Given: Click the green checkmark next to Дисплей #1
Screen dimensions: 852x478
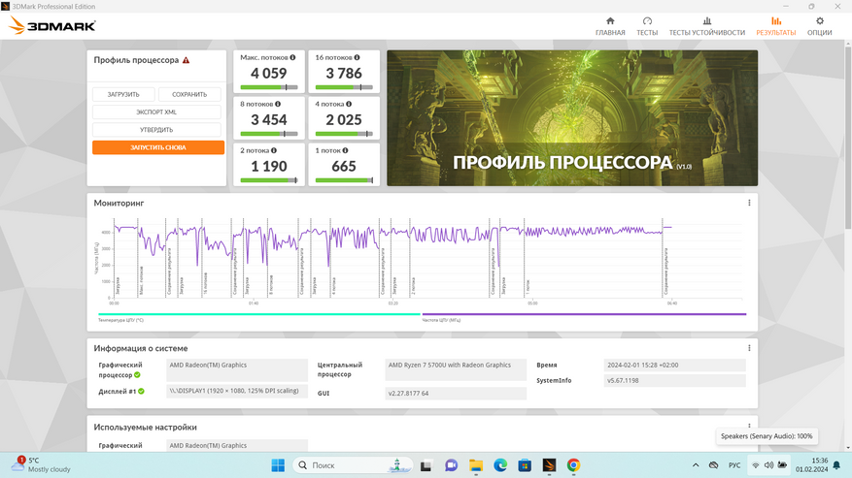Looking at the screenshot, I should click(x=141, y=391).
